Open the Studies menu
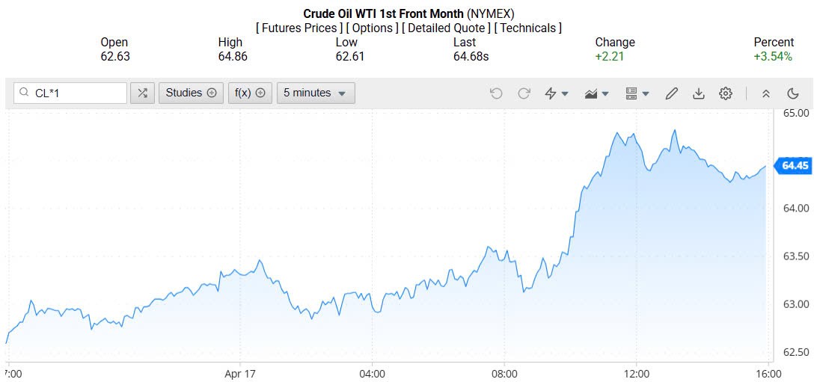Screen dimensions: 814x382 (191, 93)
